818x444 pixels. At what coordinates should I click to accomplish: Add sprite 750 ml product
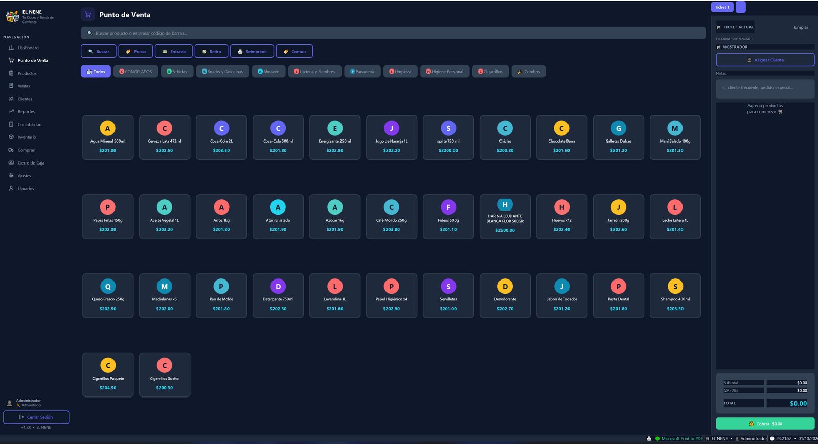[448, 137]
